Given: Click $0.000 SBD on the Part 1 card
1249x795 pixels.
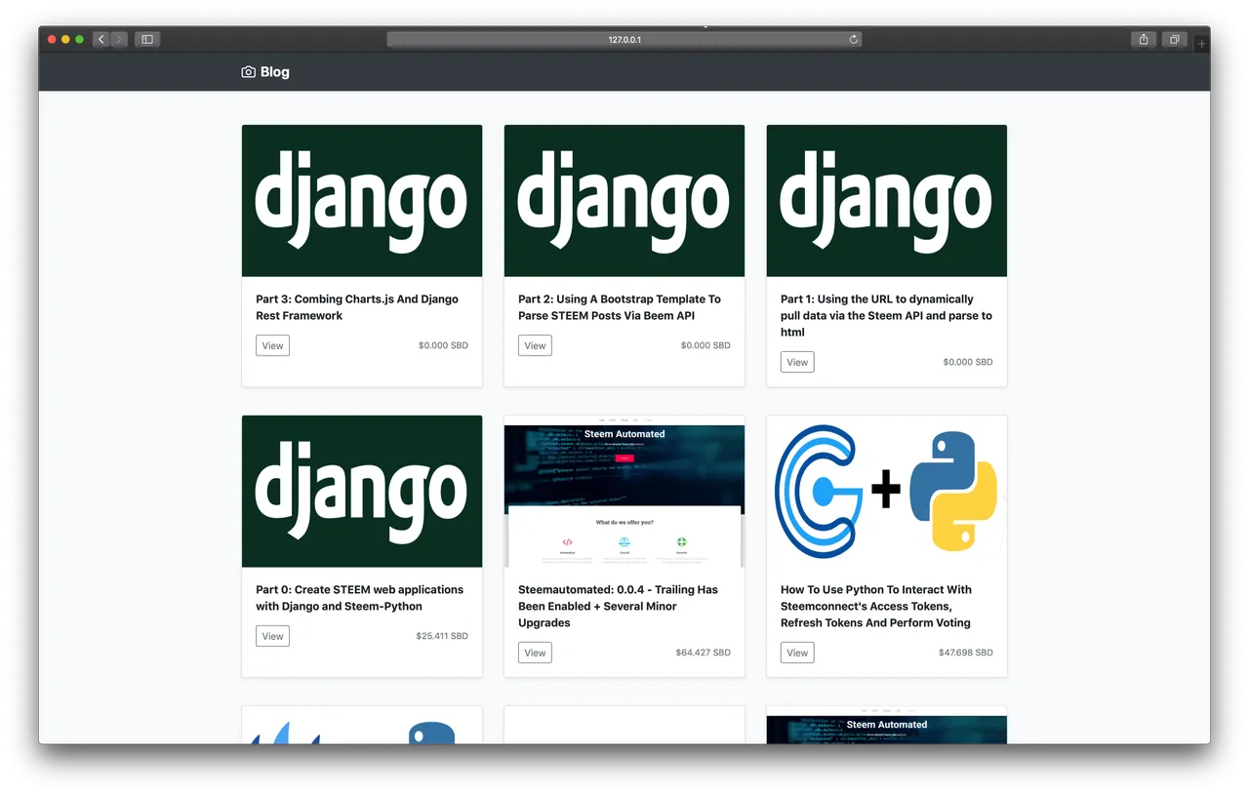Looking at the screenshot, I should [968, 362].
